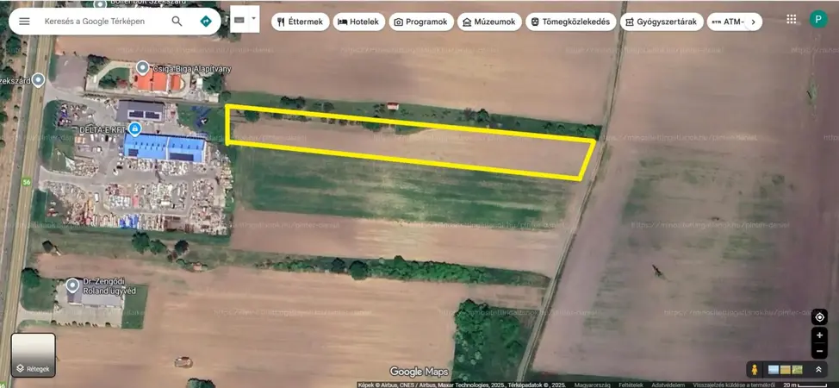Expand the imagery panel double chevron
This screenshot has width=839, height=388.
[x=817, y=369]
